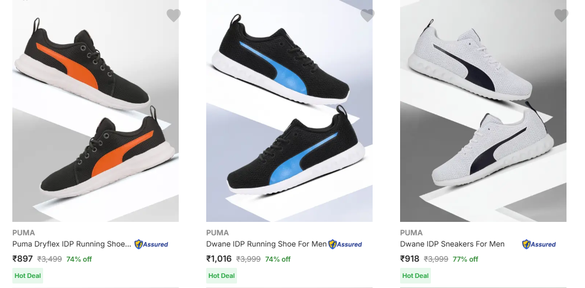Click the 77% off discount label
The image size is (585, 288).
point(465,259)
